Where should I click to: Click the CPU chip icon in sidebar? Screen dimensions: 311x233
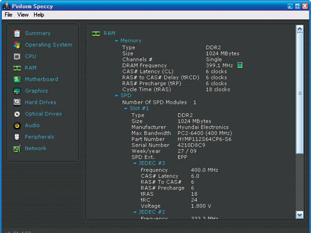17,57
